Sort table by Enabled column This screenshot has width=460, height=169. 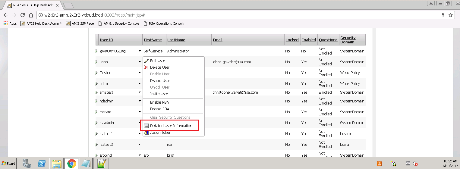[x=309, y=40]
